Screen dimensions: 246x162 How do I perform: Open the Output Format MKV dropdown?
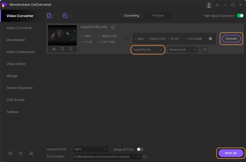pyautogui.click(x=91, y=149)
